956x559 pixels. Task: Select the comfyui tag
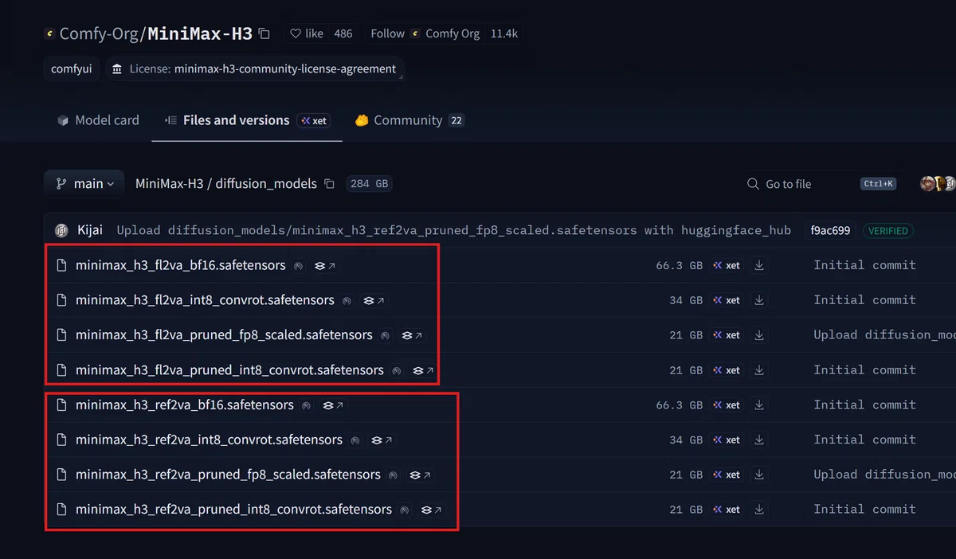(x=72, y=69)
